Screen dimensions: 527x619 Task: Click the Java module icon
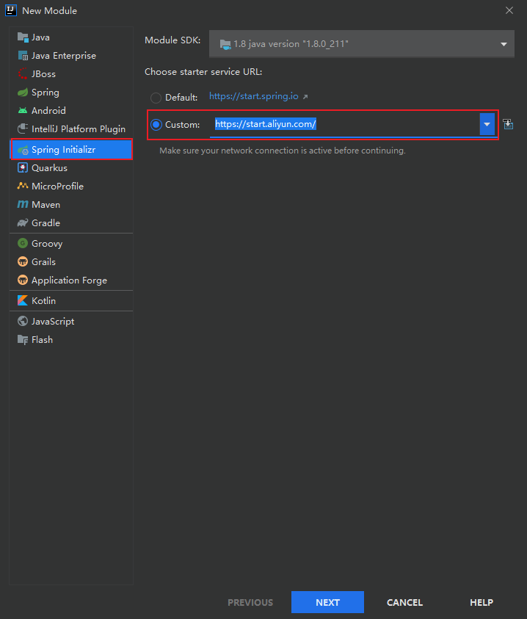[23, 37]
